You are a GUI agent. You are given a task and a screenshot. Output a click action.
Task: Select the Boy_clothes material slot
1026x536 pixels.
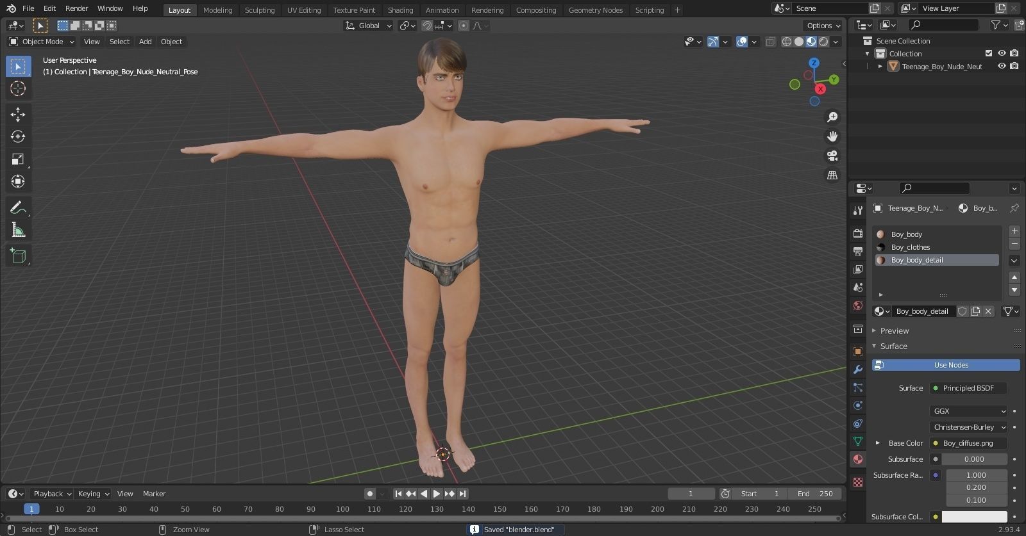(x=937, y=247)
